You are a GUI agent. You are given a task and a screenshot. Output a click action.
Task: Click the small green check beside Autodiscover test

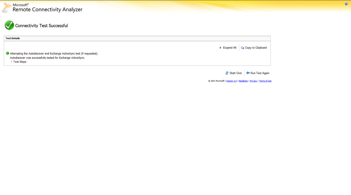tap(7, 54)
